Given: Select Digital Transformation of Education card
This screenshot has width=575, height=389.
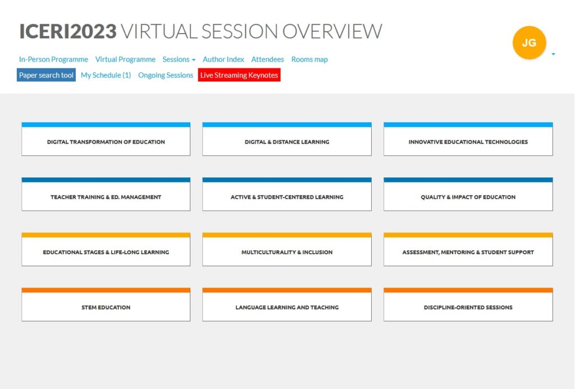Looking at the screenshot, I should click(x=106, y=139).
